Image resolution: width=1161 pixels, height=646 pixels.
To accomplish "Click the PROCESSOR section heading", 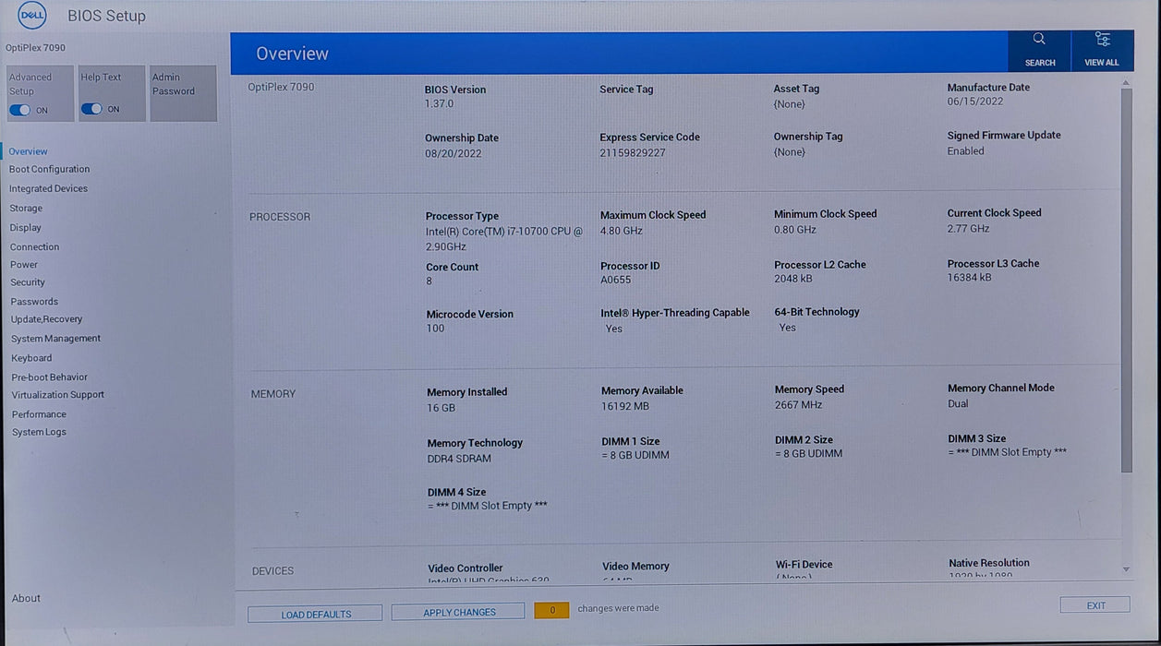I will 280,218.
